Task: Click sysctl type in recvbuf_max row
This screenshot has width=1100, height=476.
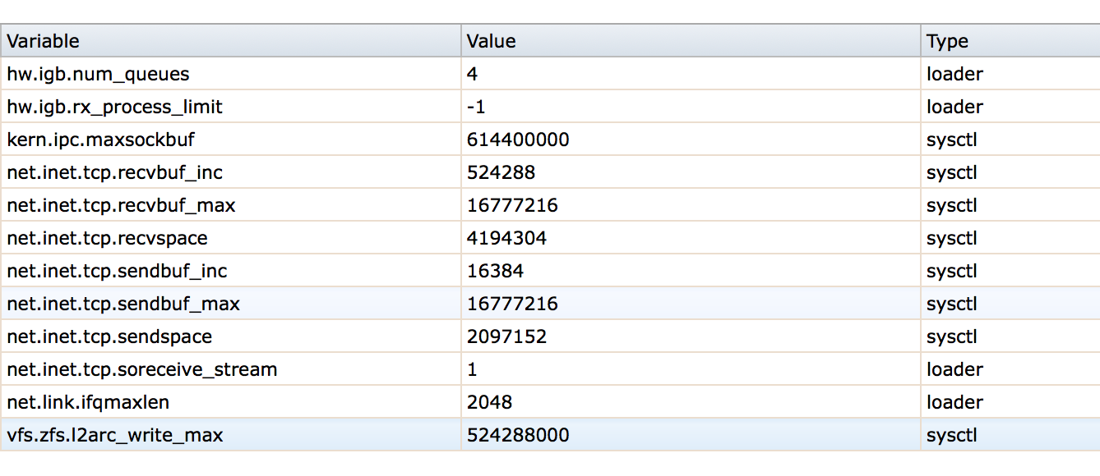Action: 952,205
